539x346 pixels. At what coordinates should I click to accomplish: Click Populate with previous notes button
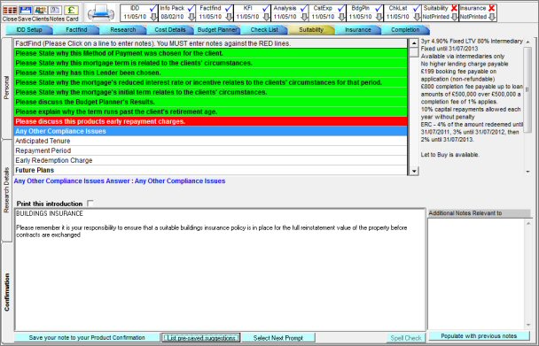(479, 336)
